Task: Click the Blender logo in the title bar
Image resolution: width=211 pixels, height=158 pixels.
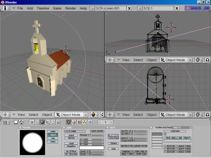Action: [2, 2]
